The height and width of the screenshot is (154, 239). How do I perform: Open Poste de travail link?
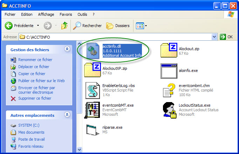tap(32, 139)
